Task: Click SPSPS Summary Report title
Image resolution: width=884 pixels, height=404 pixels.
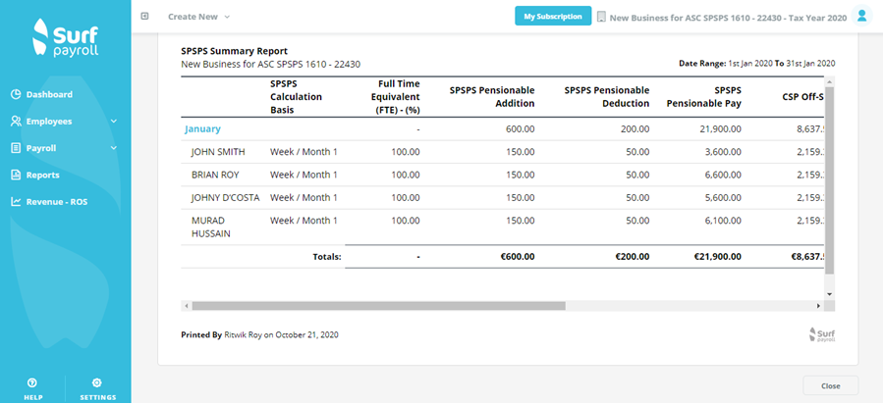Action: pos(234,51)
